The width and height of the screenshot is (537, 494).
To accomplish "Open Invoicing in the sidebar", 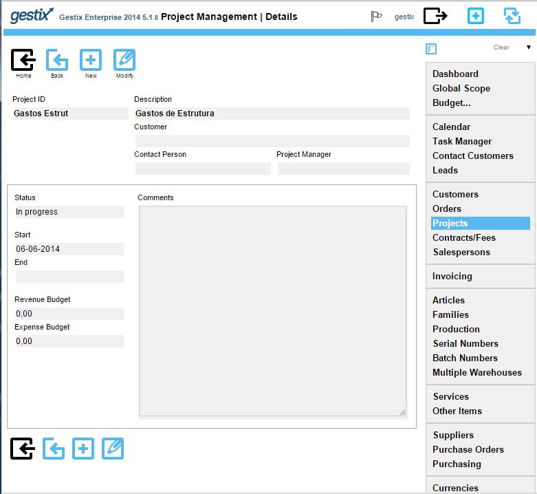I will pos(452,276).
